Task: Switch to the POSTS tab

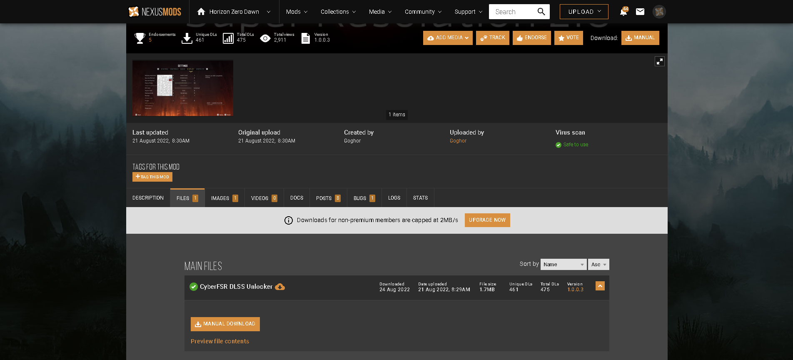Action: [328, 198]
